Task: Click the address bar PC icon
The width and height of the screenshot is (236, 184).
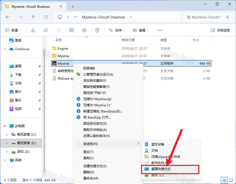Action: (60, 17)
